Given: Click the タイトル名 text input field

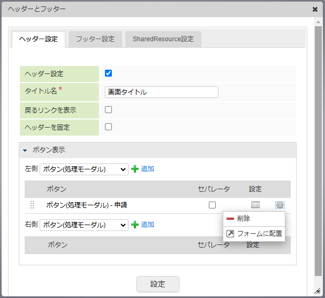Looking at the screenshot, I should (x=162, y=92).
